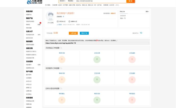Click RSS icon beside 买家商品订单提醒
The width and height of the screenshot is (176, 108).
click(x=61, y=48)
